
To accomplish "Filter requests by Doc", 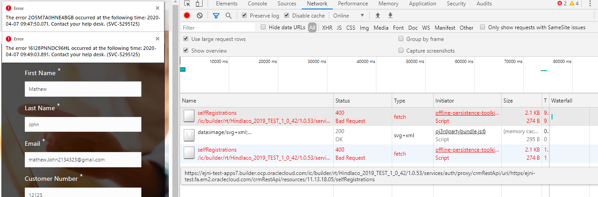I will point(413,27).
